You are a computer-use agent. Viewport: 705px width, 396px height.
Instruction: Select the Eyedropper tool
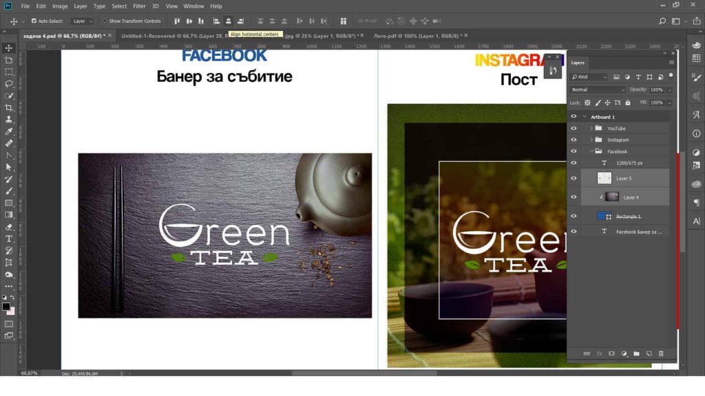pyautogui.click(x=8, y=131)
